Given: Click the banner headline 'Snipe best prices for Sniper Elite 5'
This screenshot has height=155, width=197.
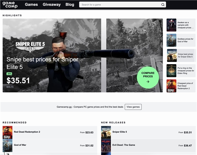Looking at the screenshot, I should 42,63.
